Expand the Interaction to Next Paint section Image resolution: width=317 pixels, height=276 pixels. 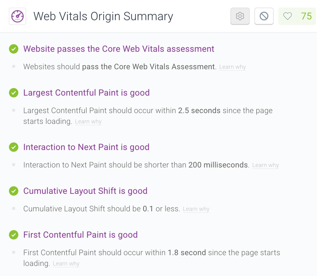pos(86,147)
